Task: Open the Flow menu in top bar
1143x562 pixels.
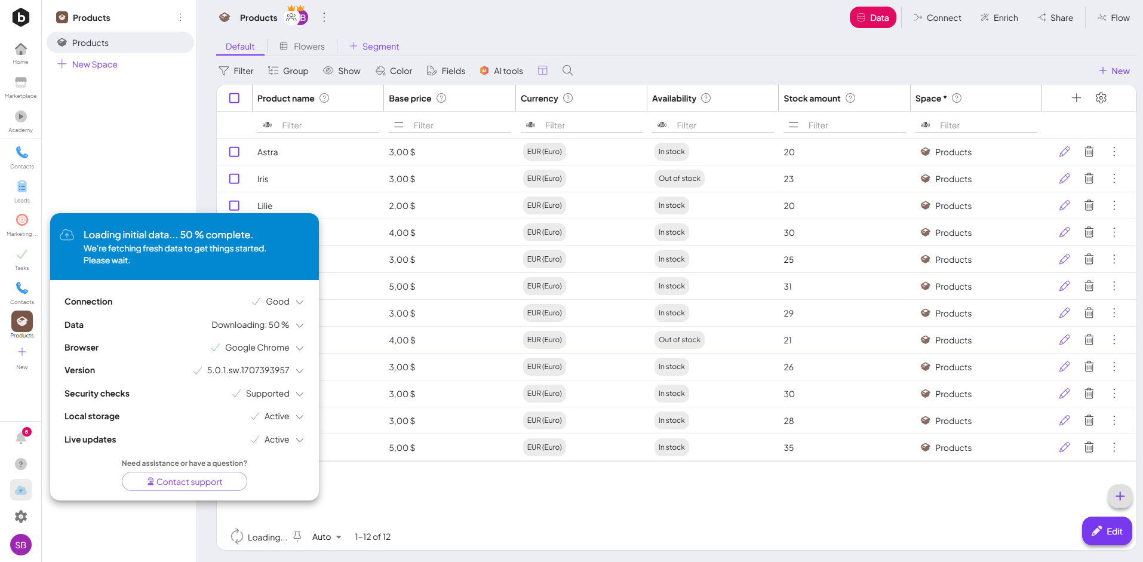Action: (1113, 18)
